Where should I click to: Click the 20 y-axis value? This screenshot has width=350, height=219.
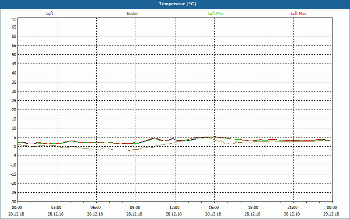[x=14, y=110]
